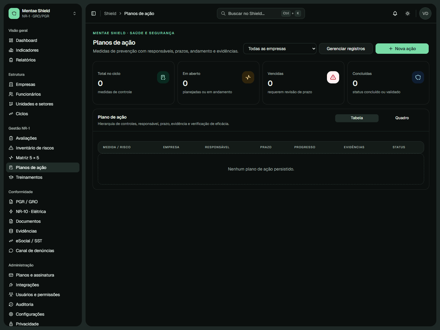Click the Vencidas red warning icon
Viewport: 440px width, 330px height.
(333, 77)
